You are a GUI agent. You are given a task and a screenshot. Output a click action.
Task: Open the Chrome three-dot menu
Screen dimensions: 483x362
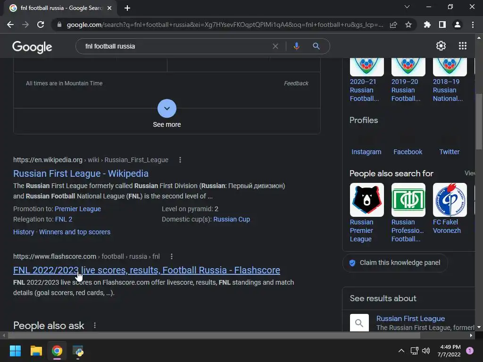(473, 25)
